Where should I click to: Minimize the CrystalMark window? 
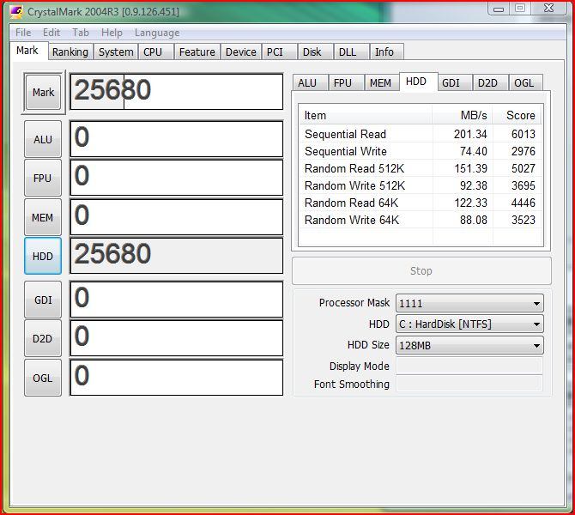point(499,9)
